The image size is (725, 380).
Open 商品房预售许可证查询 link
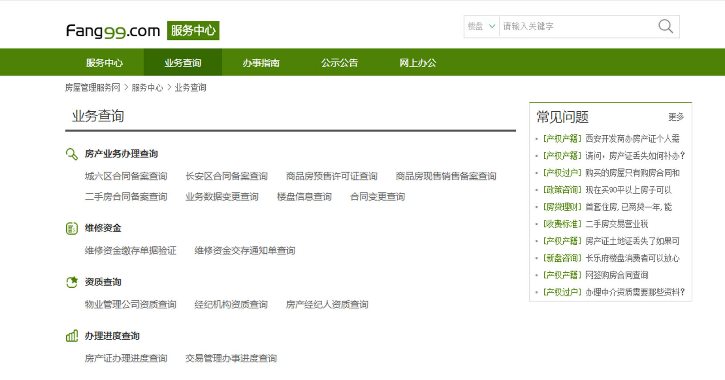[332, 176]
